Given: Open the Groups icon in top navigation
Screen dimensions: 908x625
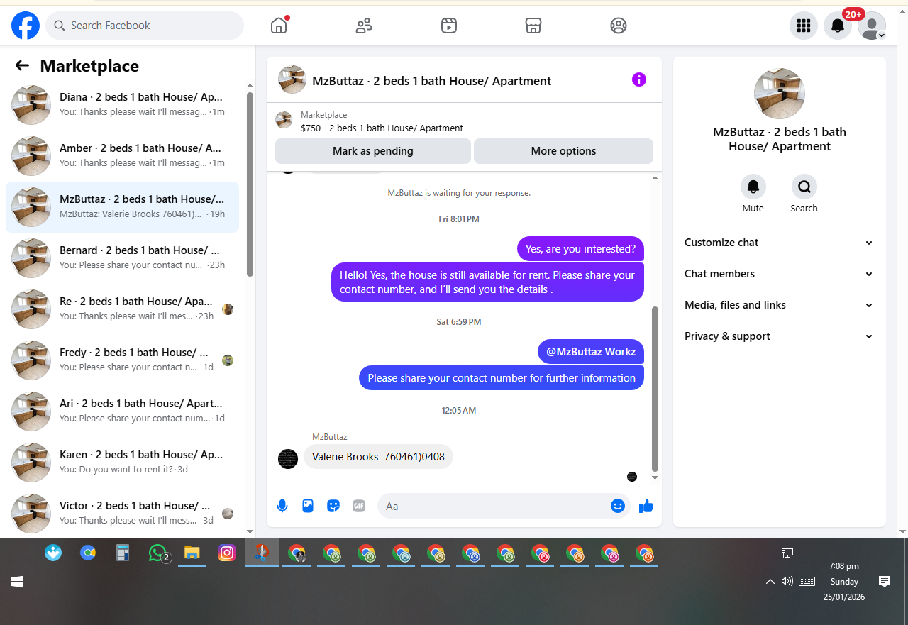Looking at the screenshot, I should (619, 26).
